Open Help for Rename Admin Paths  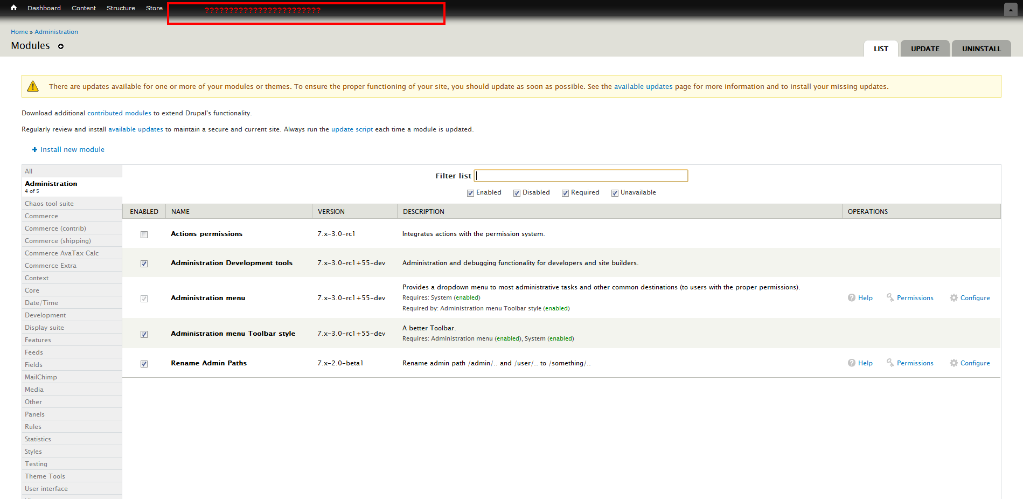click(x=860, y=363)
